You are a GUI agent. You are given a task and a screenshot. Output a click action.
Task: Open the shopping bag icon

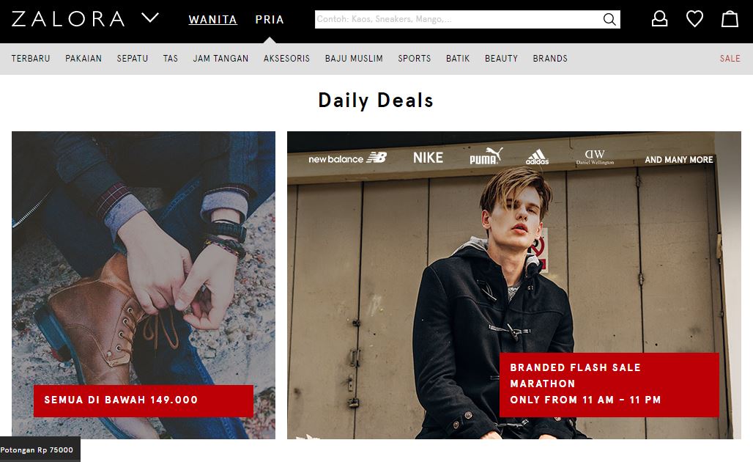click(730, 19)
